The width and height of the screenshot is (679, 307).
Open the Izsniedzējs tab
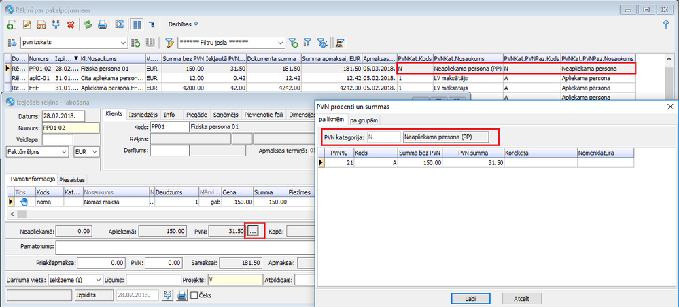(x=143, y=115)
